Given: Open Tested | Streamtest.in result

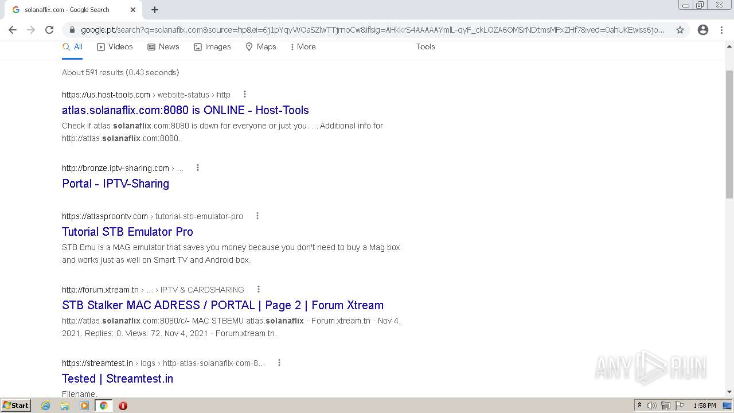Looking at the screenshot, I should coord(118,379).
